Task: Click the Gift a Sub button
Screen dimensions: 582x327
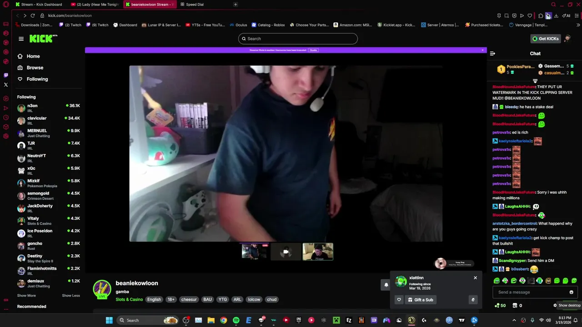Action: click(x=421, y=300)
